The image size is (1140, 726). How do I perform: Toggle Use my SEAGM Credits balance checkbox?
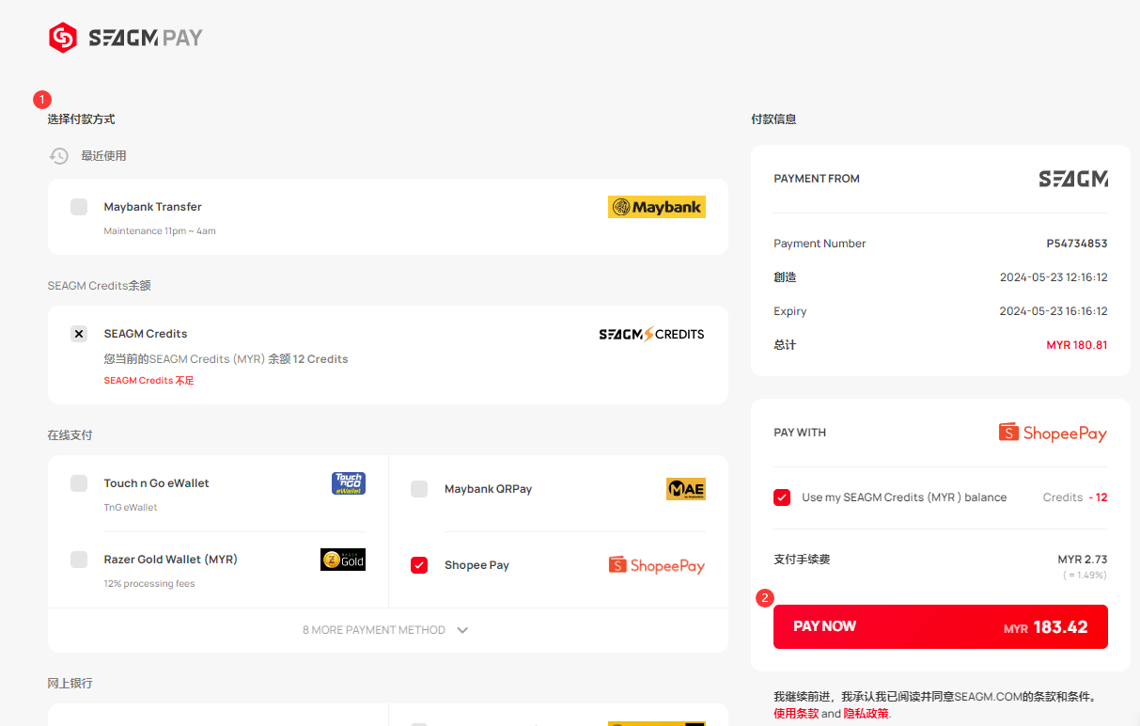(x=782, y=497)
